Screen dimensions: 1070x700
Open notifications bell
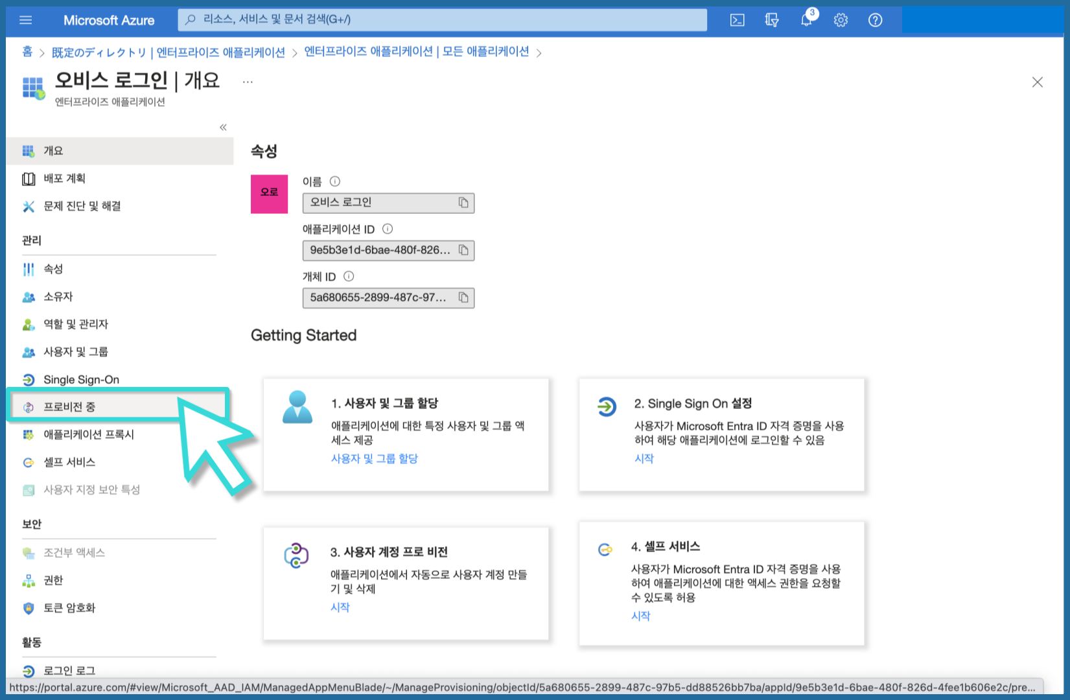tap(806, 20)
